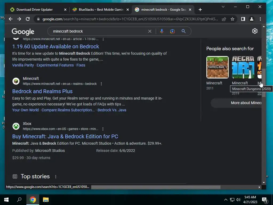
Task: Go to the Google logo homepage
Action: (x=23, y=31)
